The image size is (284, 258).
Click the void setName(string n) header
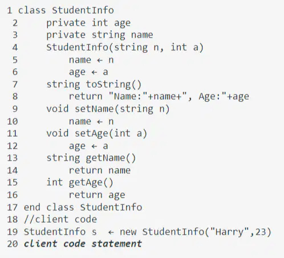coord(108,109)
